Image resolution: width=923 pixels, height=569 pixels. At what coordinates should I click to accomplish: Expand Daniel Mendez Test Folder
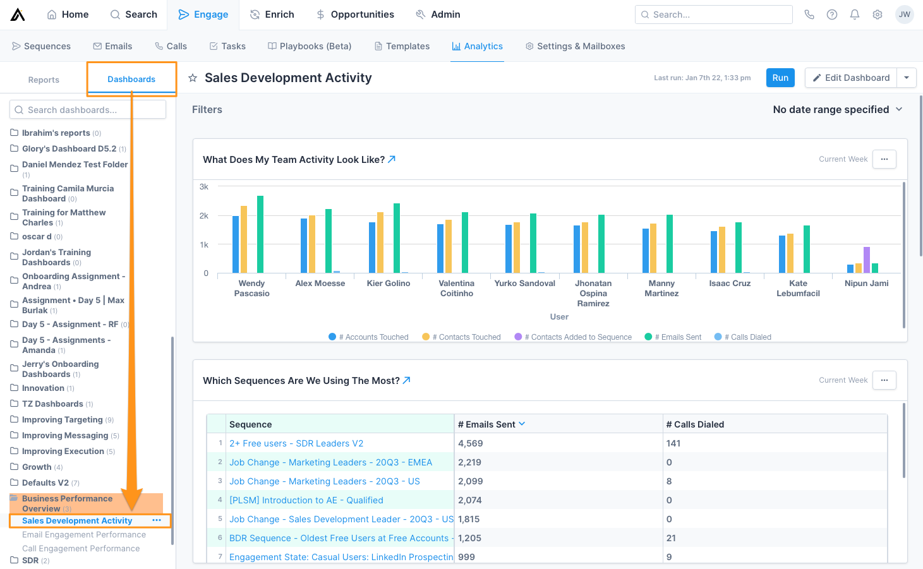coord(69,169)
